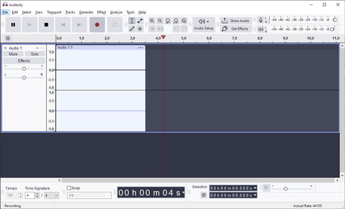Open the Transport menu
345x209 pixels.
click(54, 12)
